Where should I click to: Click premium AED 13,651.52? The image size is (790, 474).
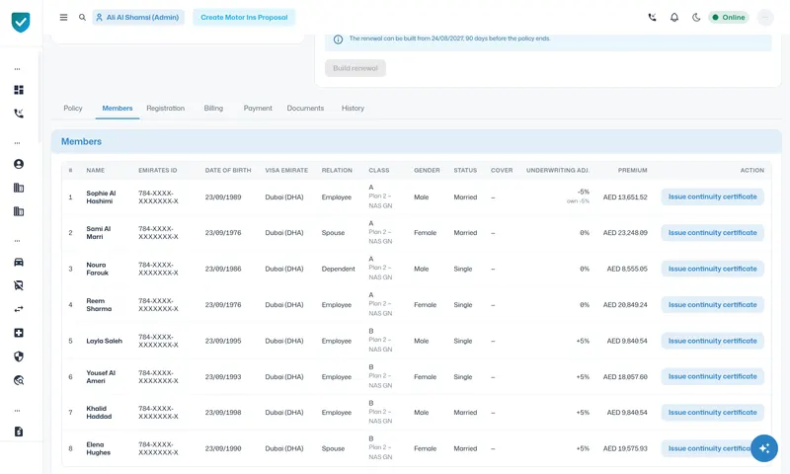(x=625, y=197)
